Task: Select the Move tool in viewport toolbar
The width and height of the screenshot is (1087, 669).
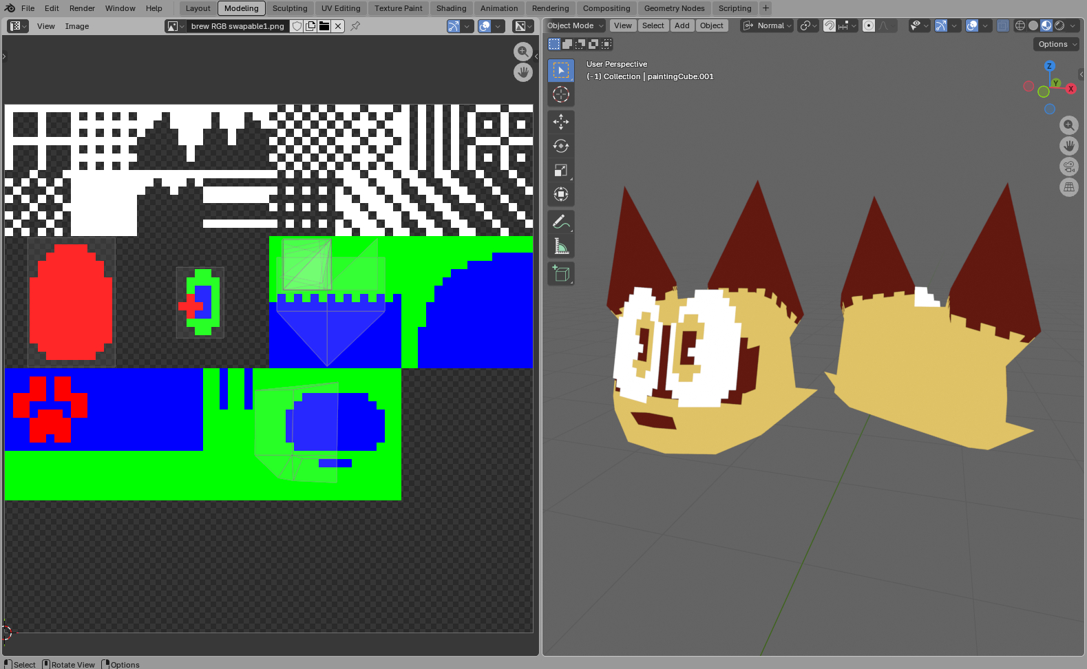Action: click(561, 122)
